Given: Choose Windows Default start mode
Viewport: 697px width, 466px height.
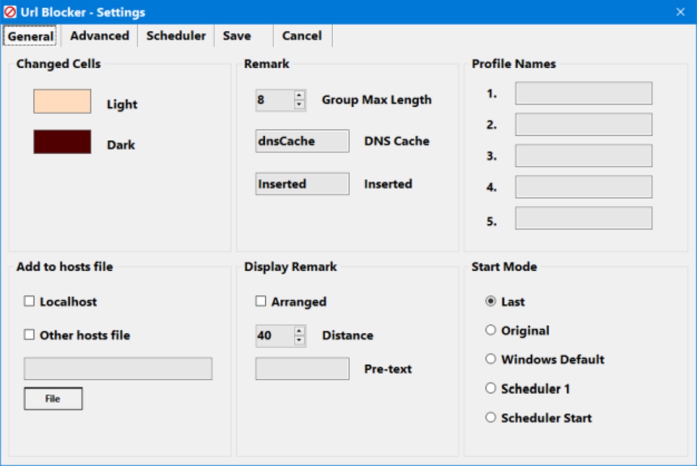Looking at the screenshot, I should point(490,359).
